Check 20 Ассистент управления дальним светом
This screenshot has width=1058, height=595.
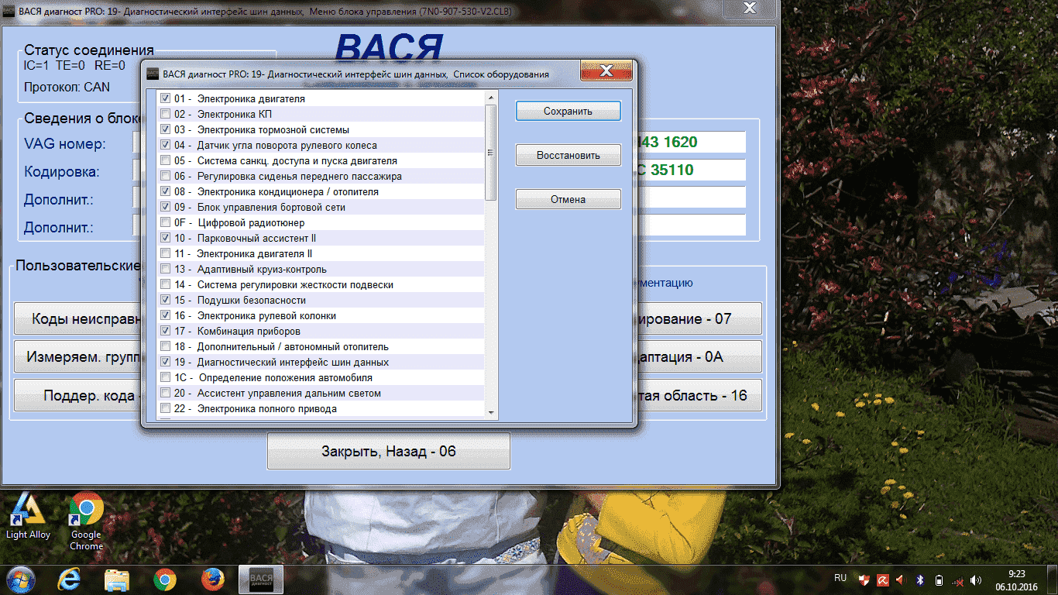click(165, 393)
